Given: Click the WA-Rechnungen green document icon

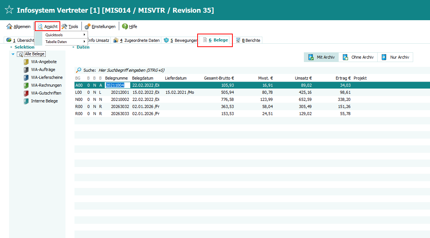Looking at the screenshot, I should (x=26, y=86).
